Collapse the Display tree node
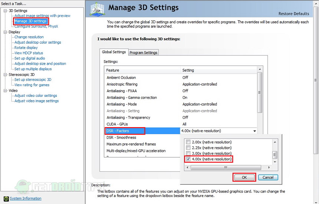319x204 pixels. (x=5, y=32)
